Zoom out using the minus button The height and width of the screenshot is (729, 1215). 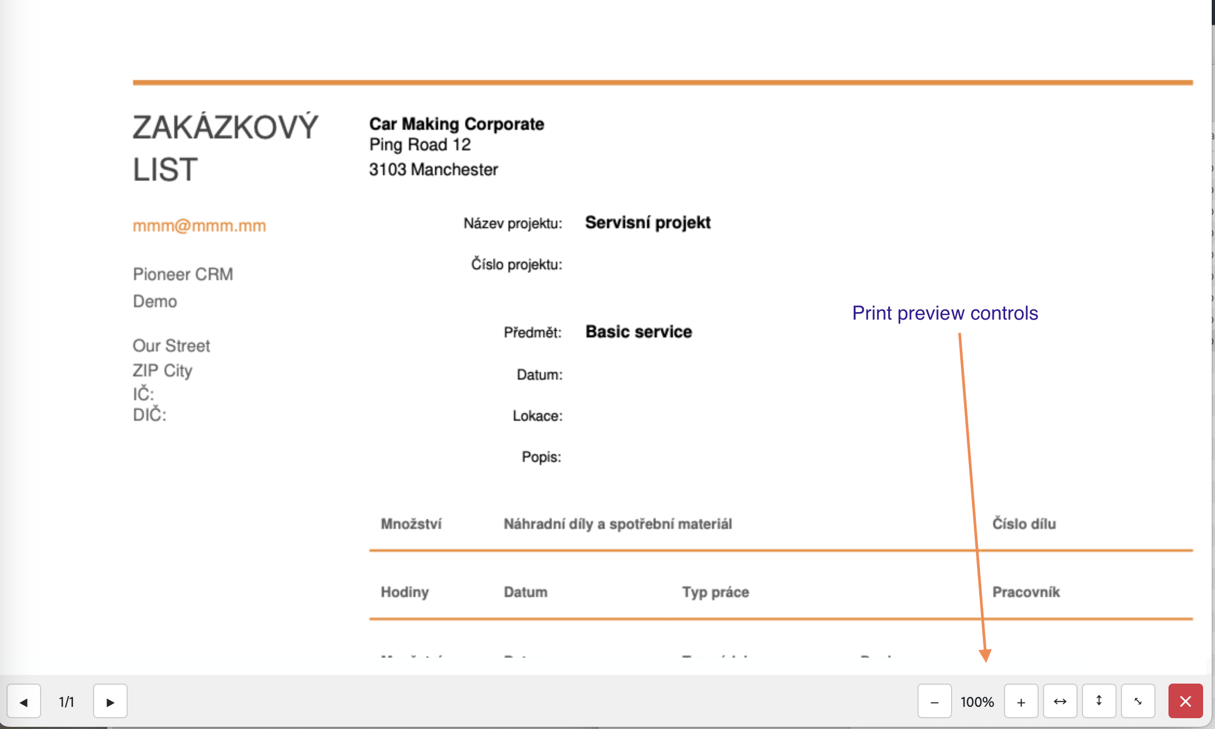tap(934, 701)
